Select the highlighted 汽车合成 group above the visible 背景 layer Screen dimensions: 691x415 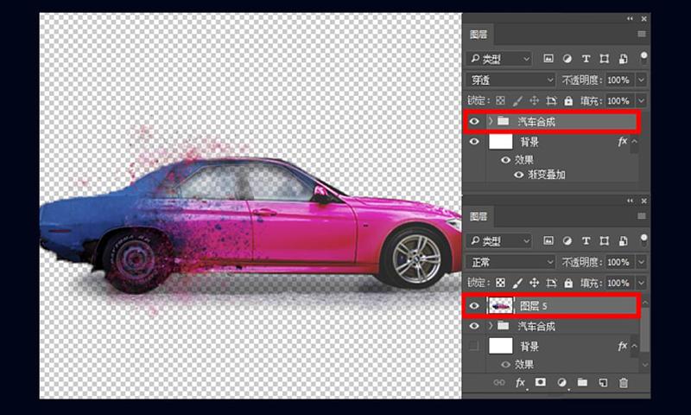coord(537,121)
